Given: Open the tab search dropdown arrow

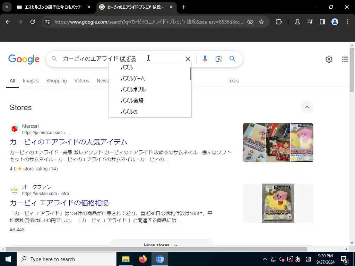Looking at the screenshot, I should 7,7.
